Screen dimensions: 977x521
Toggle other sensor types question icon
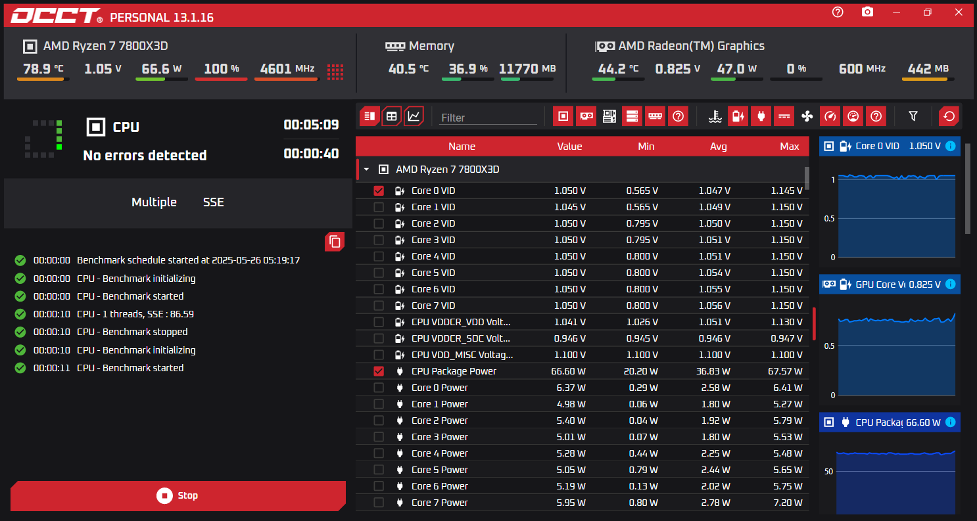pos(876,116)
